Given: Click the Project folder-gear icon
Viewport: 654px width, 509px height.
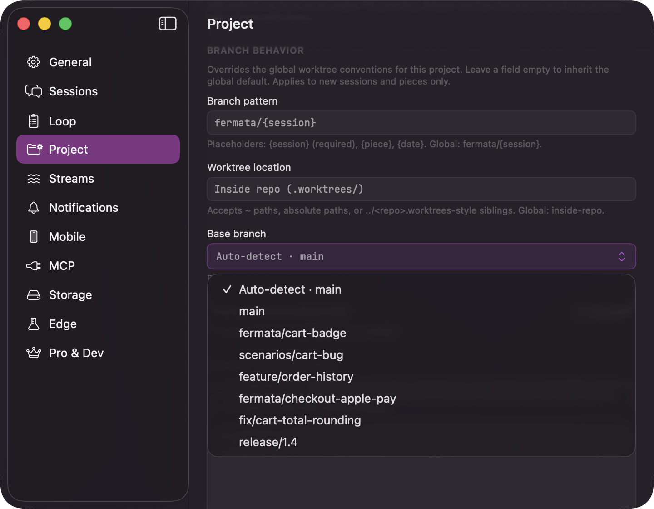Looking at the screenshot, I should tap(35, 149).
